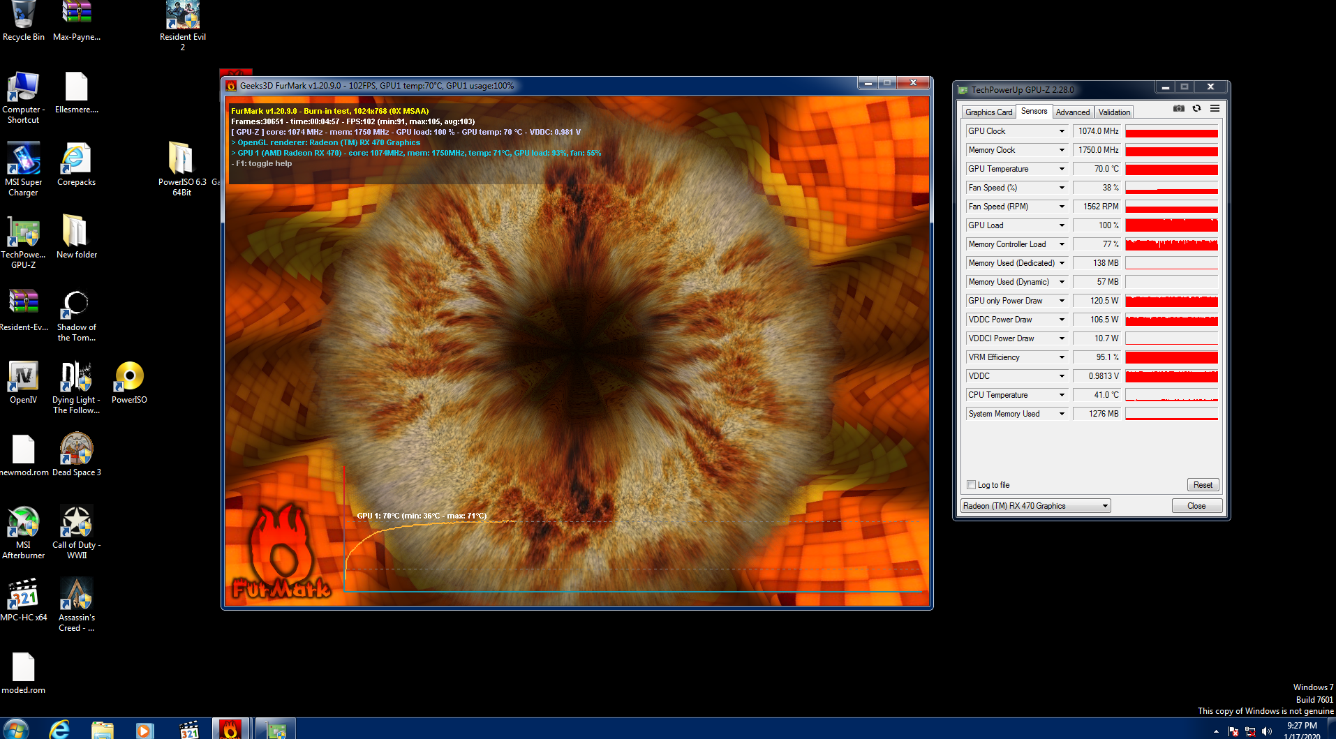Image resolution: width=1336 pixels, height=739 pixels.
Task: Select the Dead Space 3 shortcut
Action: click(x=77, y=455)
